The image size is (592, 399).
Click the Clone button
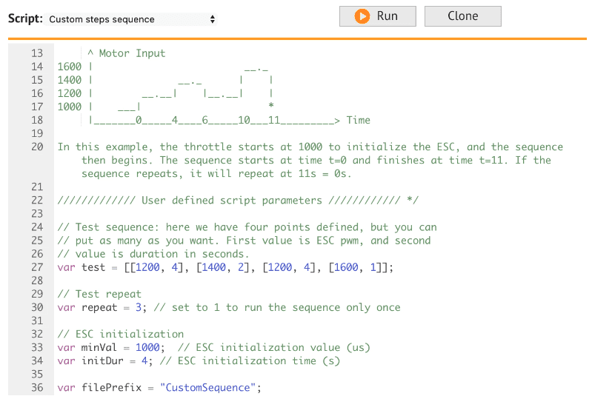tap(463, 16)
